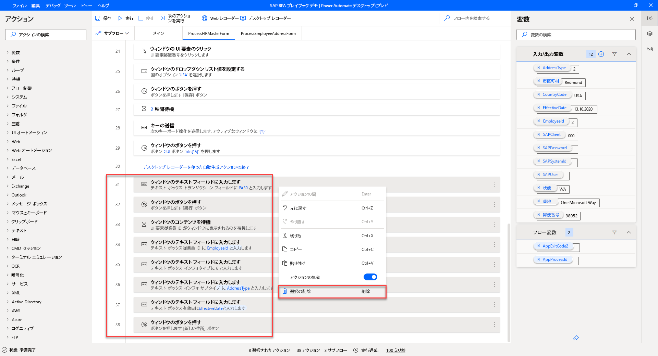Open the ファイル menu
Viewport: 658px width, 356px height.
pos(20,5)
